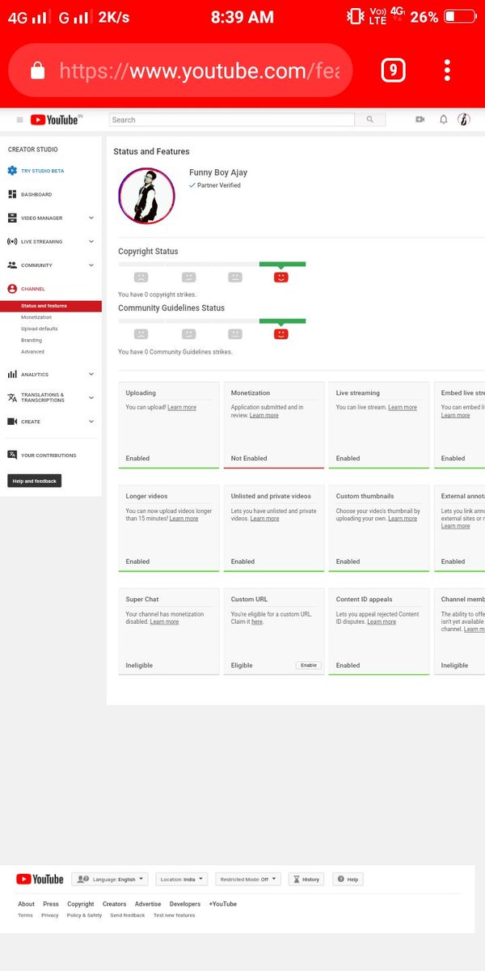Open the Policy & Safety footer link
485x971 pixels.
click(85, 915)
